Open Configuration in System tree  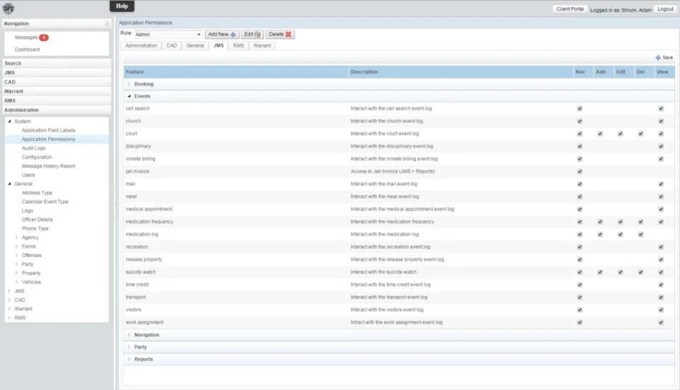(37, 157)
